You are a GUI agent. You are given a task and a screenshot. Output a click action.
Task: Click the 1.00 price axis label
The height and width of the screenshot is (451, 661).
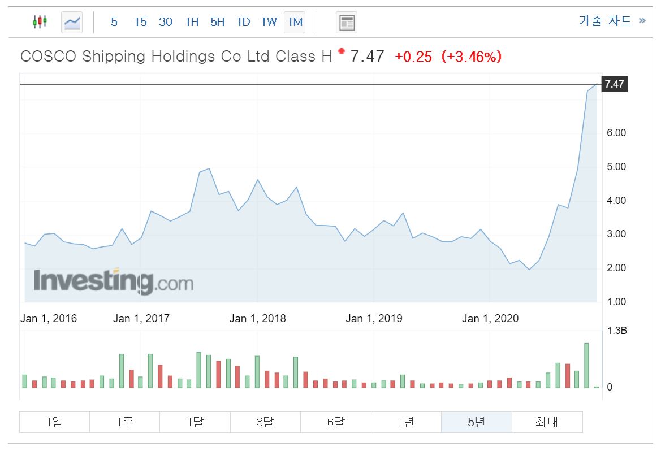pyautogui.click(x=616, y=302)
